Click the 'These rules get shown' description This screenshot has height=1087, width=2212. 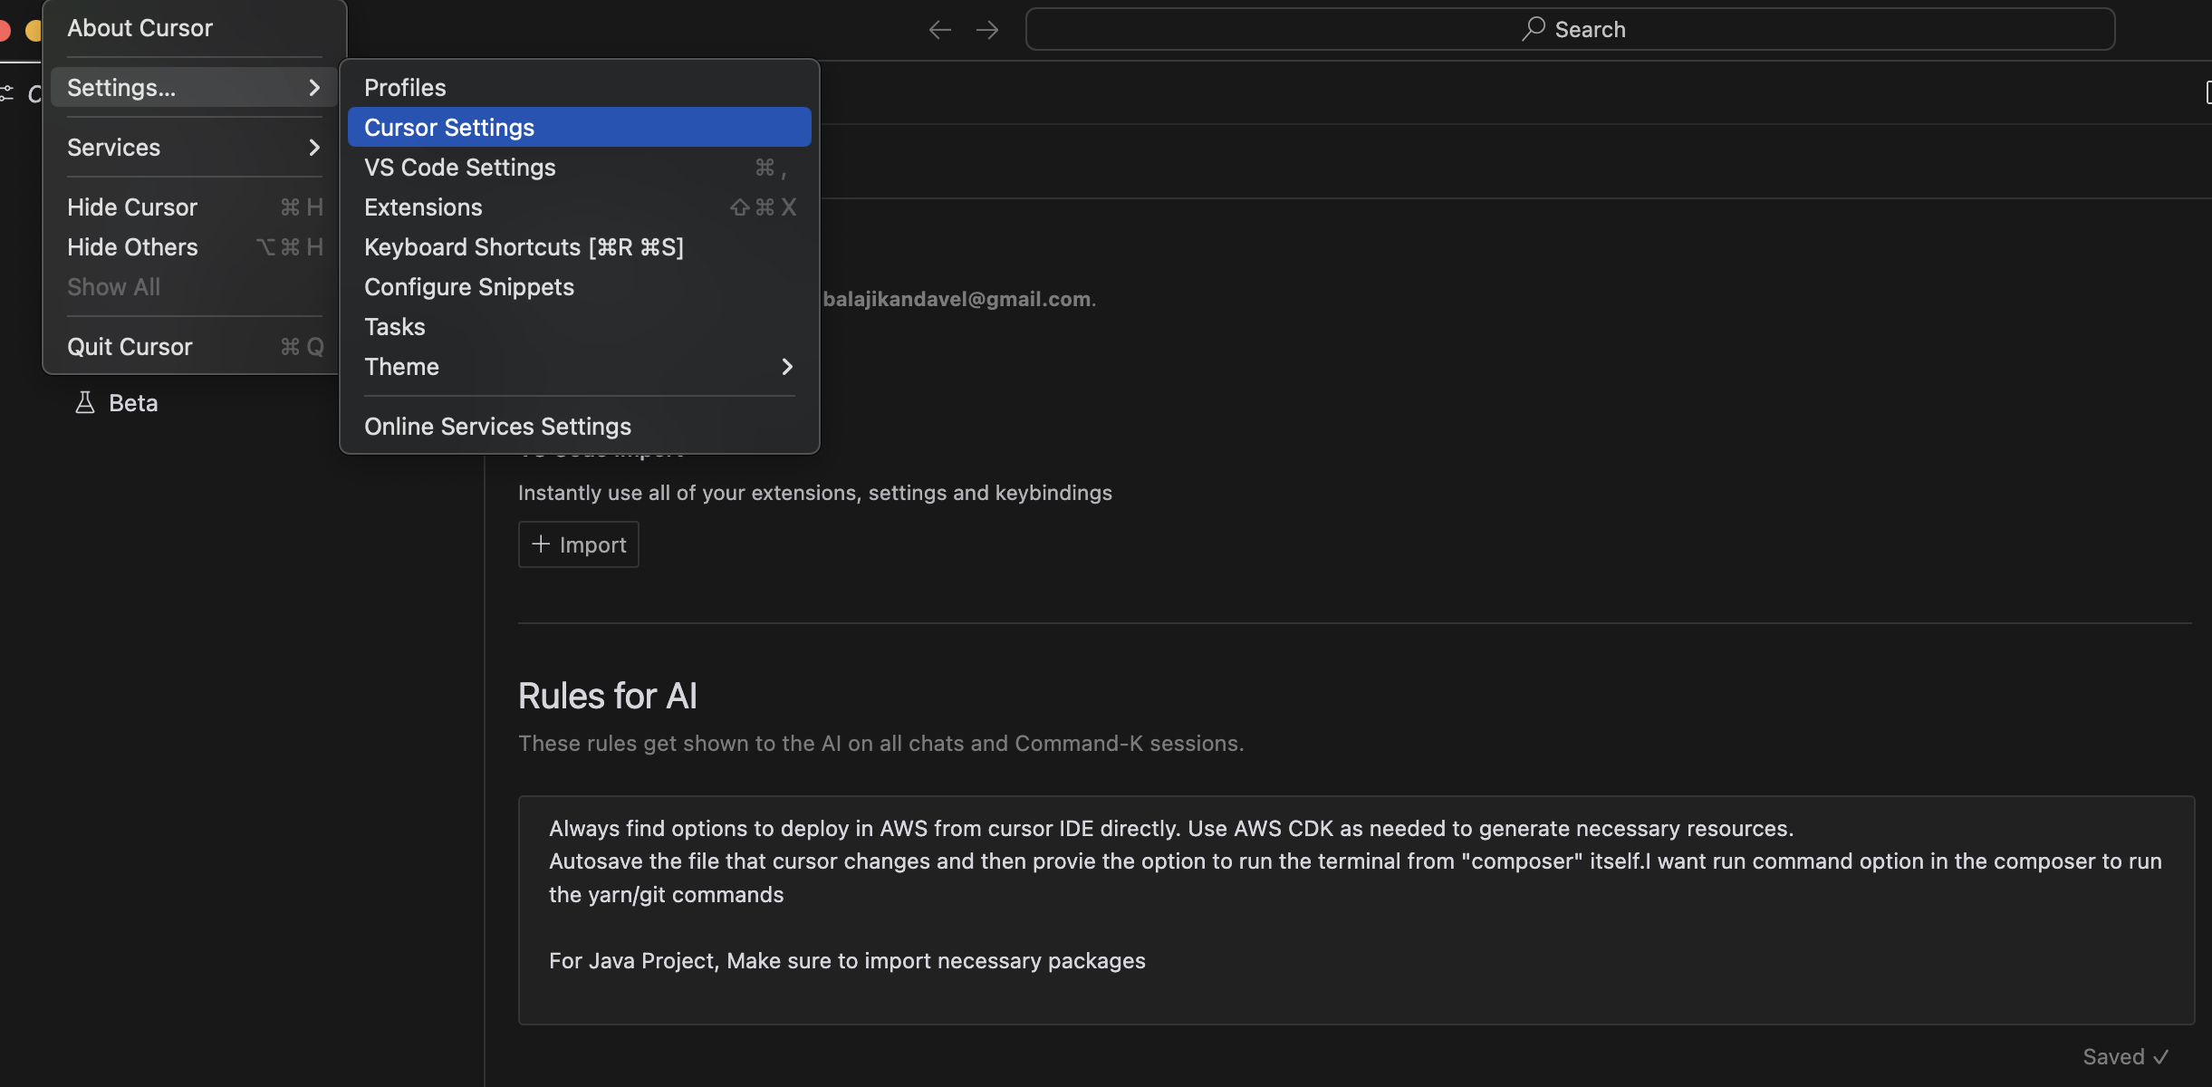881,744
